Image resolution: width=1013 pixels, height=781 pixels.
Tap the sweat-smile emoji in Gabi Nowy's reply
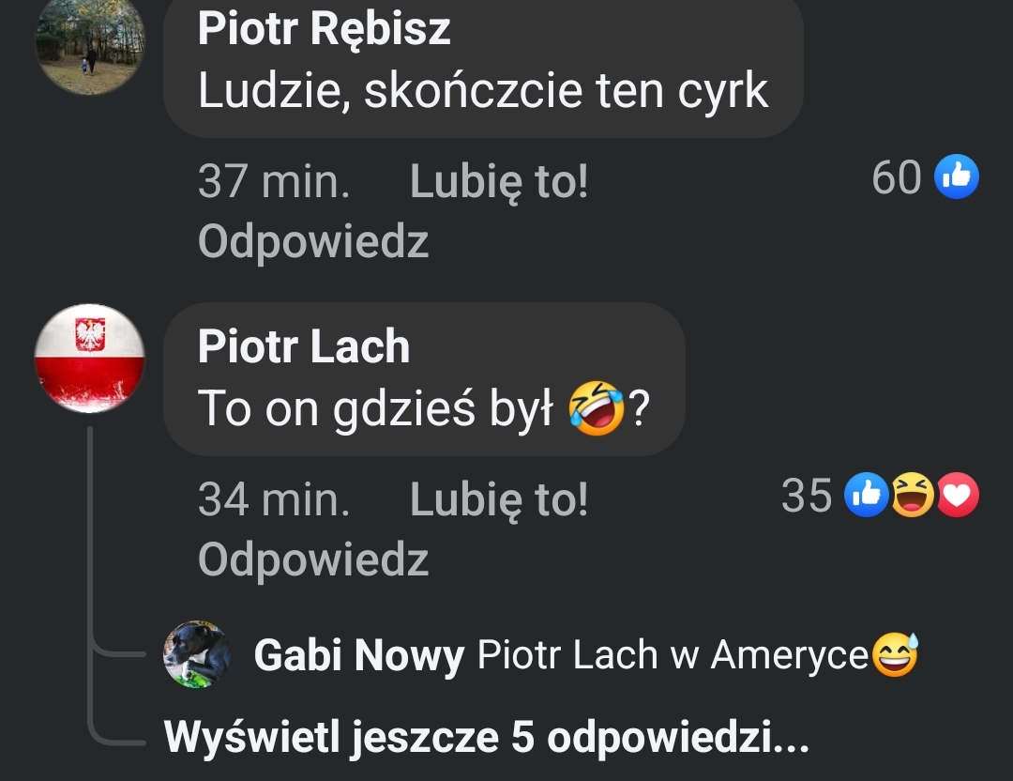point(895,654)
